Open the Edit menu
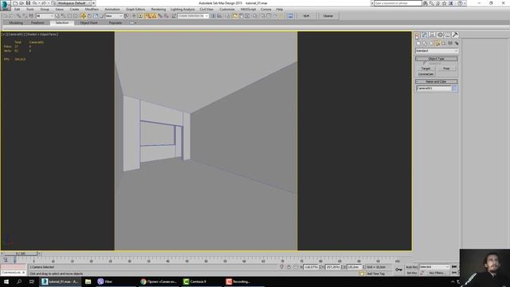 (17, 10)
